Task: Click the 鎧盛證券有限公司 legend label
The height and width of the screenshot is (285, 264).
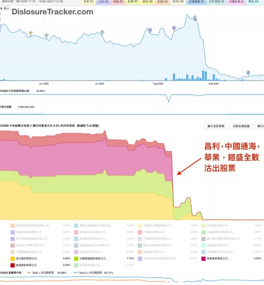Action: [x=27, y=265]
